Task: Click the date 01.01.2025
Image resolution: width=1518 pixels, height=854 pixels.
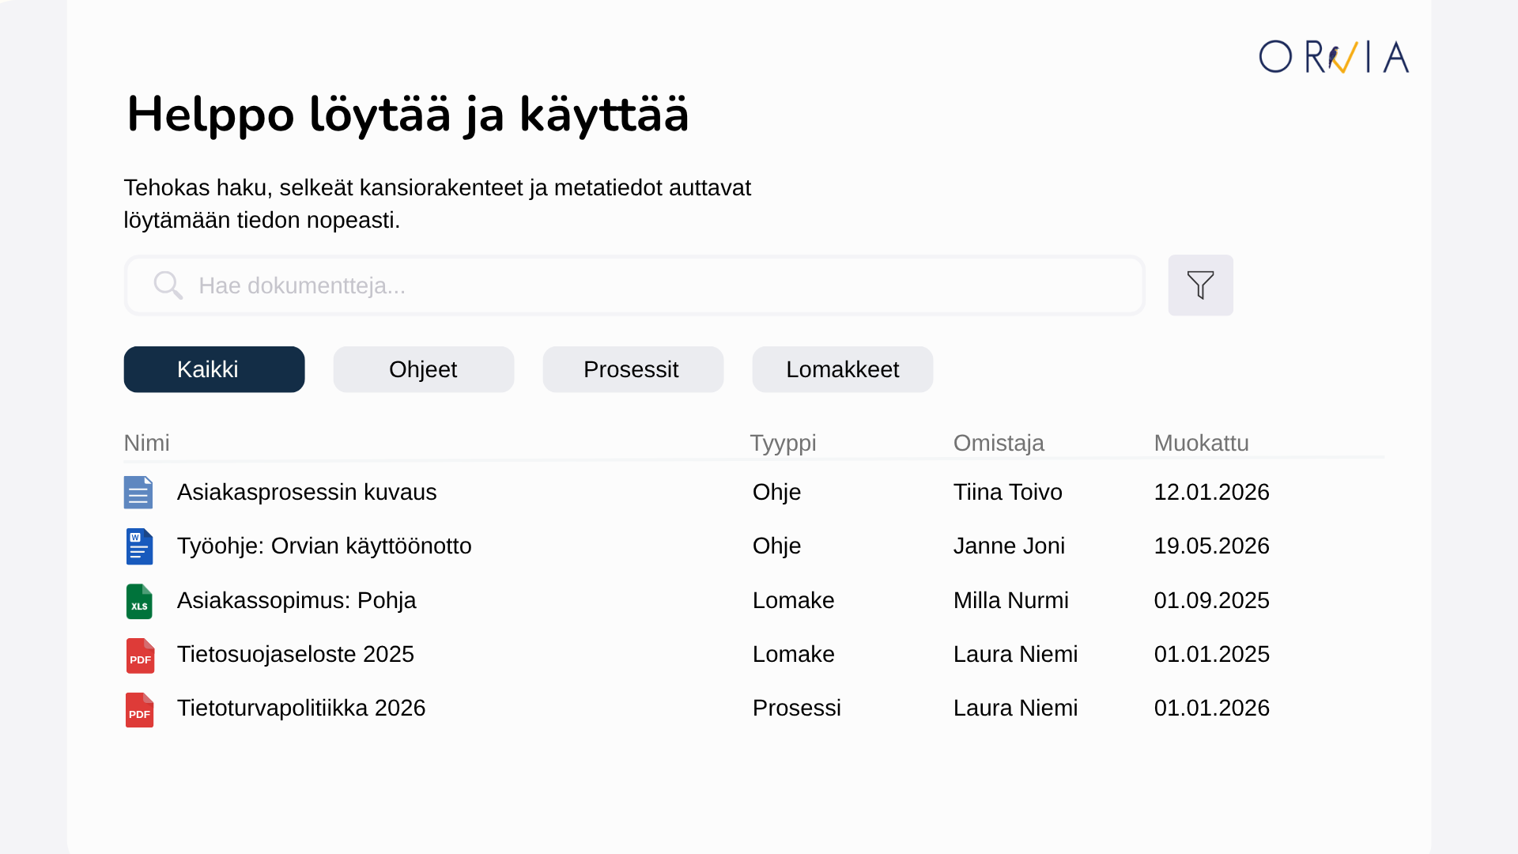Action: click(1211, 654)
